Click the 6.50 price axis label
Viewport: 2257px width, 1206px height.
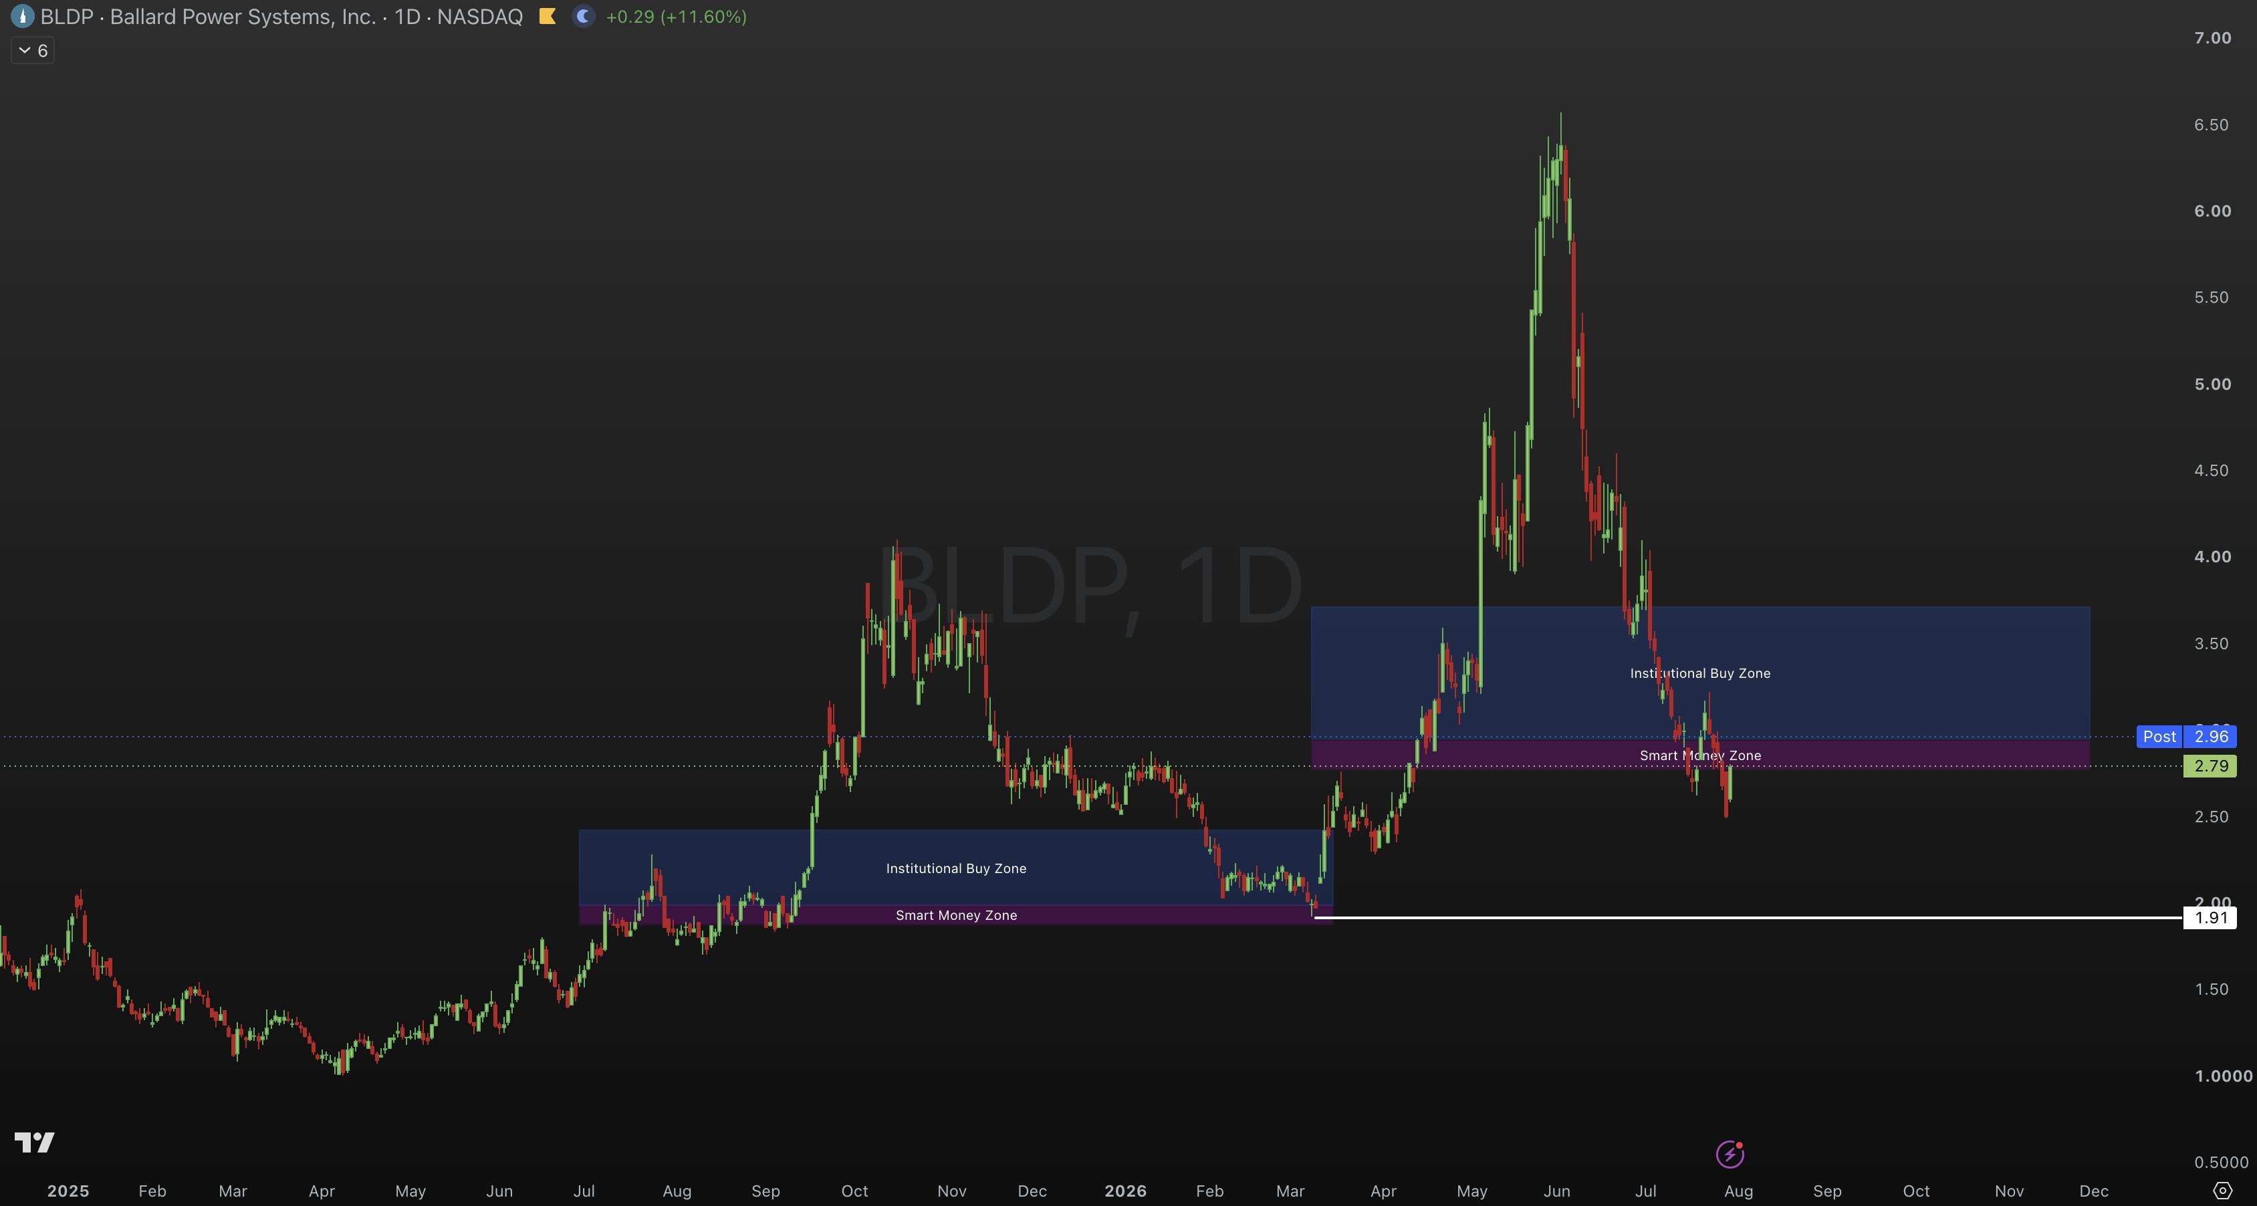click(x=2212, y=124)
